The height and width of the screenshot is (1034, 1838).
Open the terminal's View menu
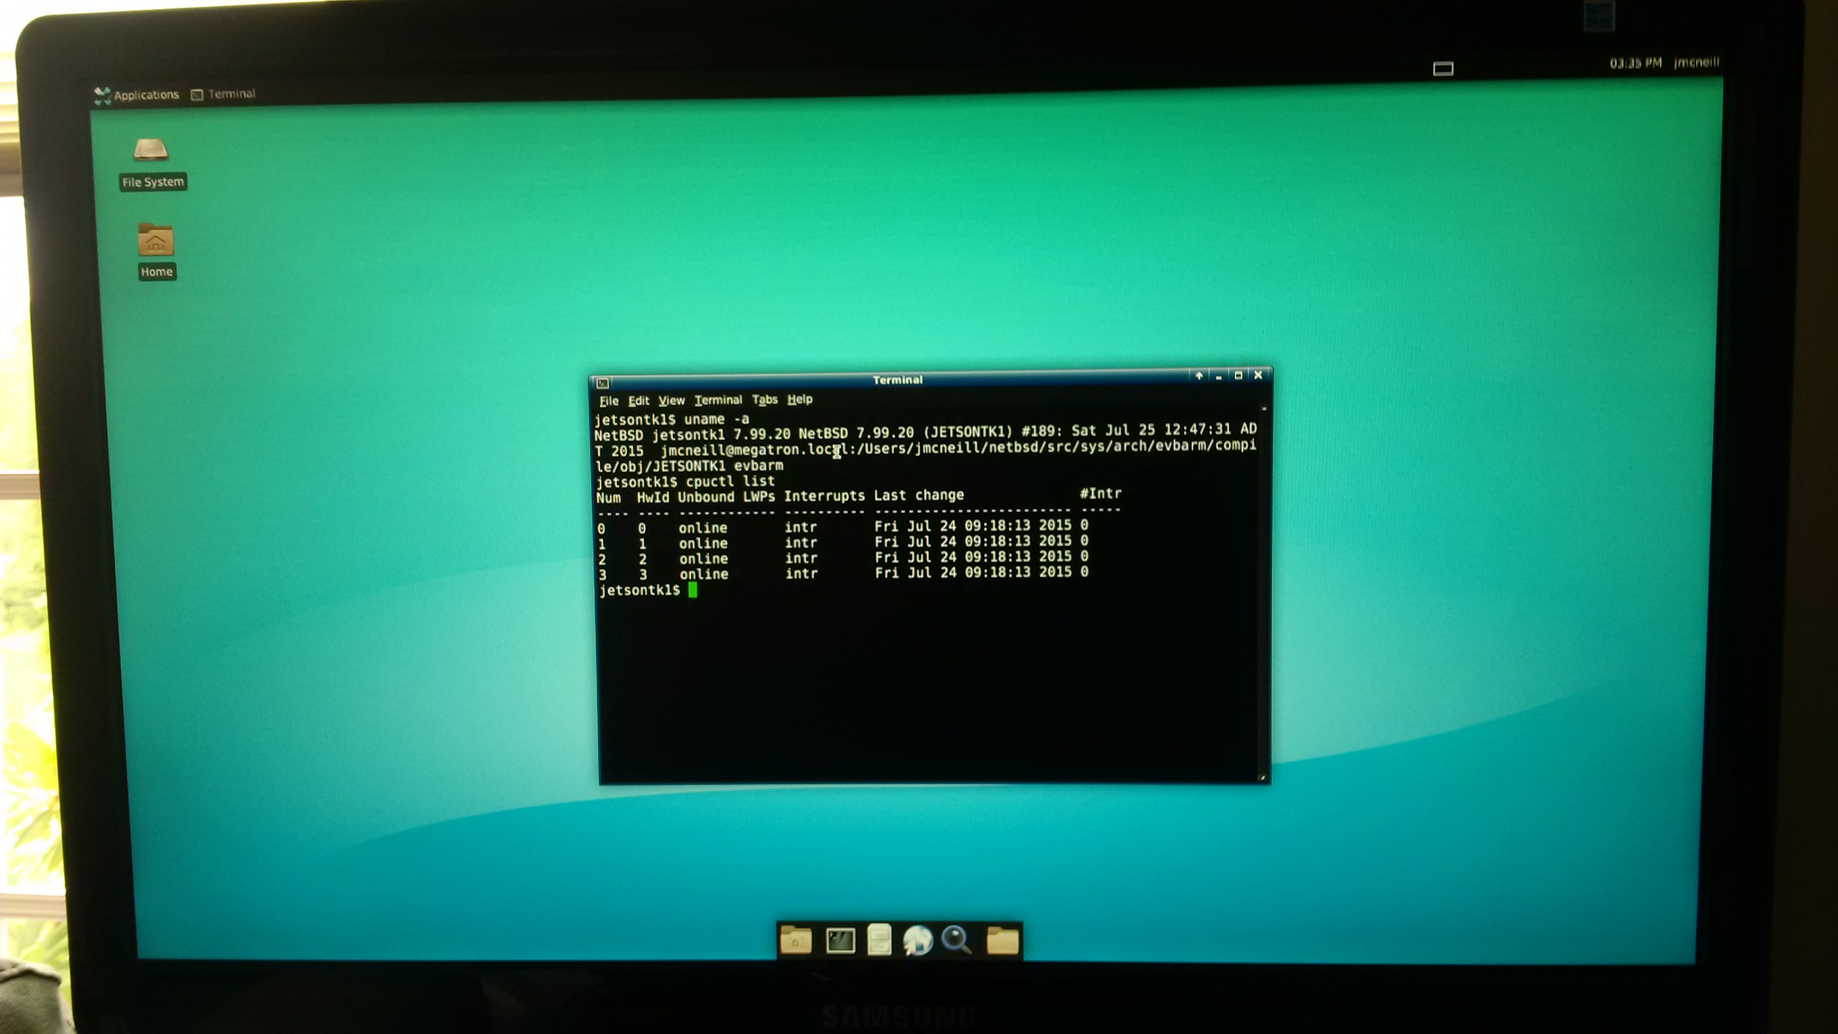[671, 401]
